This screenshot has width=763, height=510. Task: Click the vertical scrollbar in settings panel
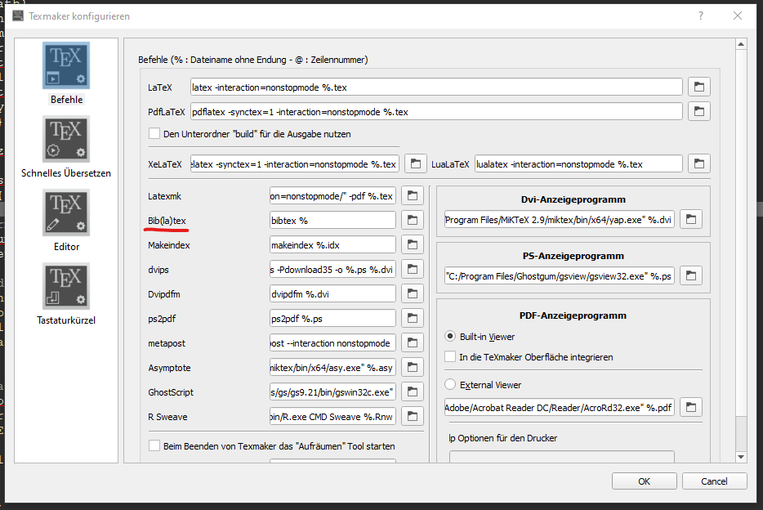click(741, 245)
